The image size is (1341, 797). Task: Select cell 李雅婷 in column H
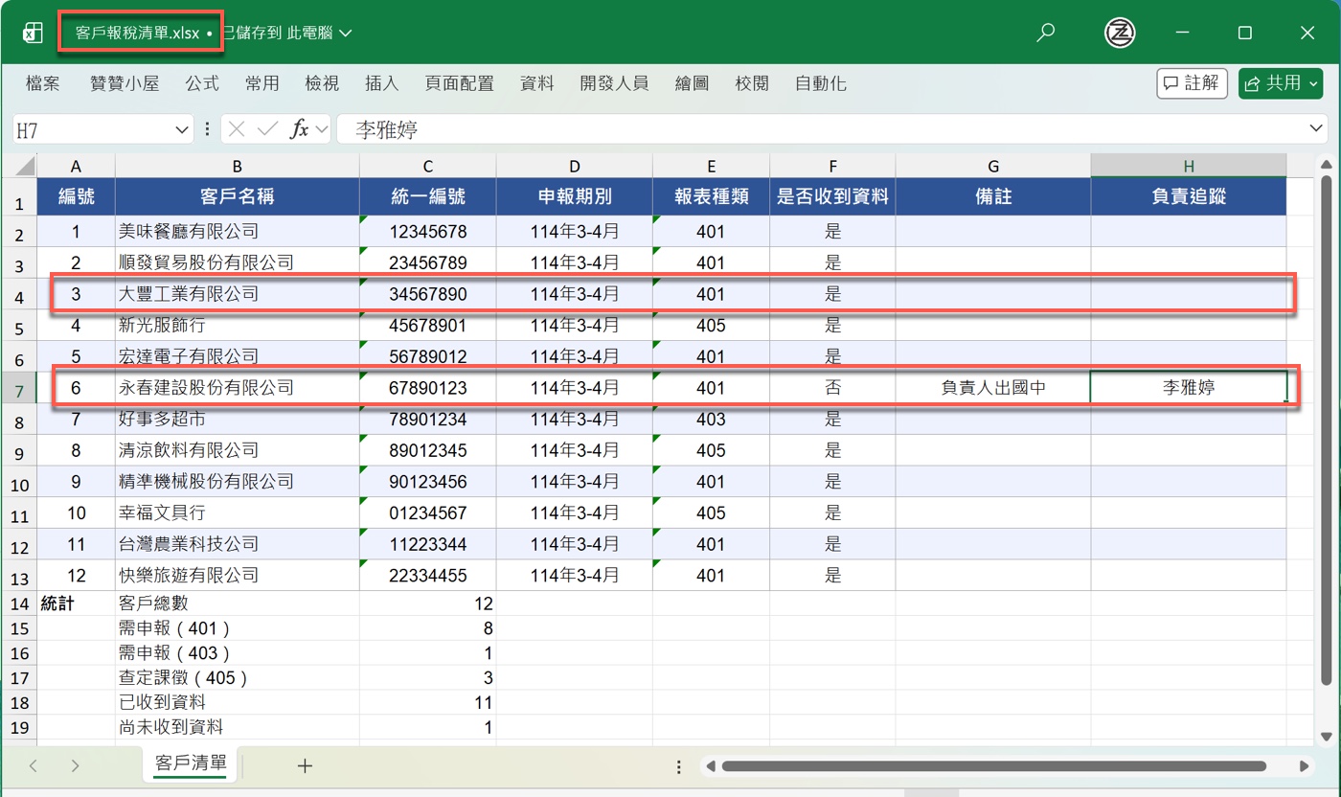(1188, 388)
